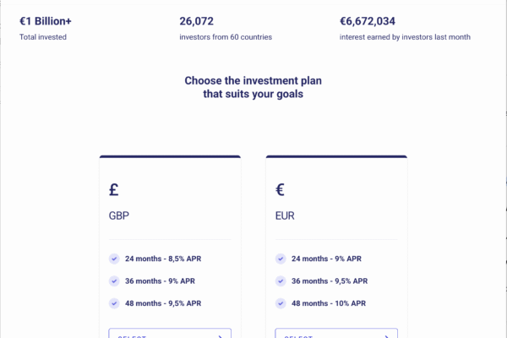Click the arrow on EUR Select button
Image resolution: width=507 pixels, height=338 pixels.
point(387,336)
